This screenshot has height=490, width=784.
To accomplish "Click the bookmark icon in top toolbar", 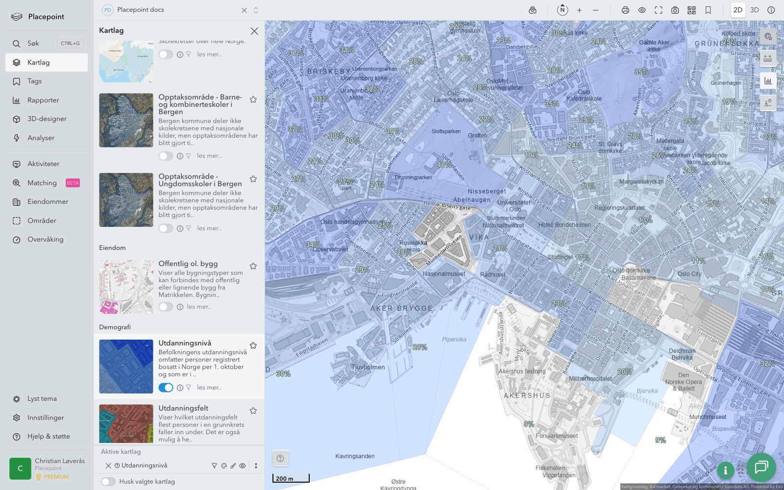I will pos(708,10).
